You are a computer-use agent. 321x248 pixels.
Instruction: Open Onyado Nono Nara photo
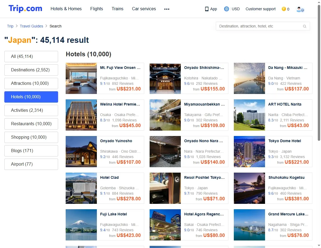click(x=165, y=152)
